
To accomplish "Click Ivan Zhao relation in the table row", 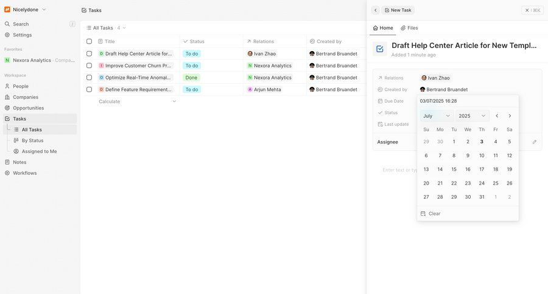I will [262, 53].
